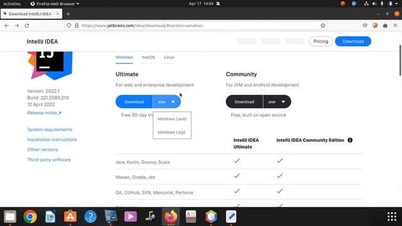Click the IntelliJ IDEA header title
Viewport: 402px width, 226px height.
(42, 41)
